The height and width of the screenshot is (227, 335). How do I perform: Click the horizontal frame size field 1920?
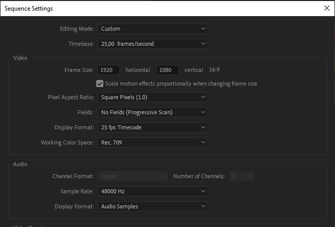point(108,70)
